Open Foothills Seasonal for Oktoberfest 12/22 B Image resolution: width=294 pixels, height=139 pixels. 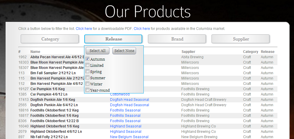tap(125, 121)
